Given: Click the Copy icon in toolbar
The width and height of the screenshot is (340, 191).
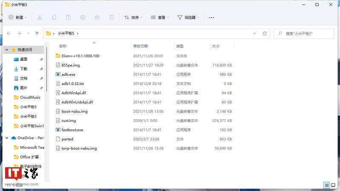Looking at the screenshot, I should coord(54,17).
